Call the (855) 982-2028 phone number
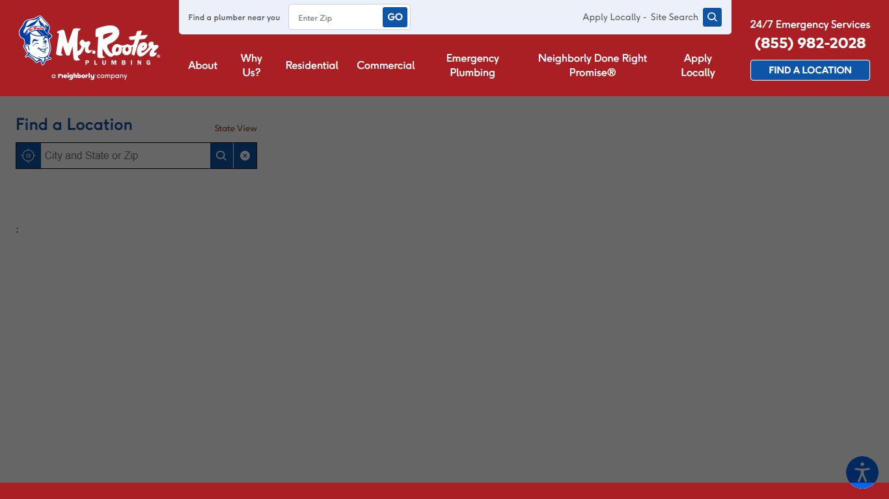Viewport: 889px width, 499px height. pos(810,43)
